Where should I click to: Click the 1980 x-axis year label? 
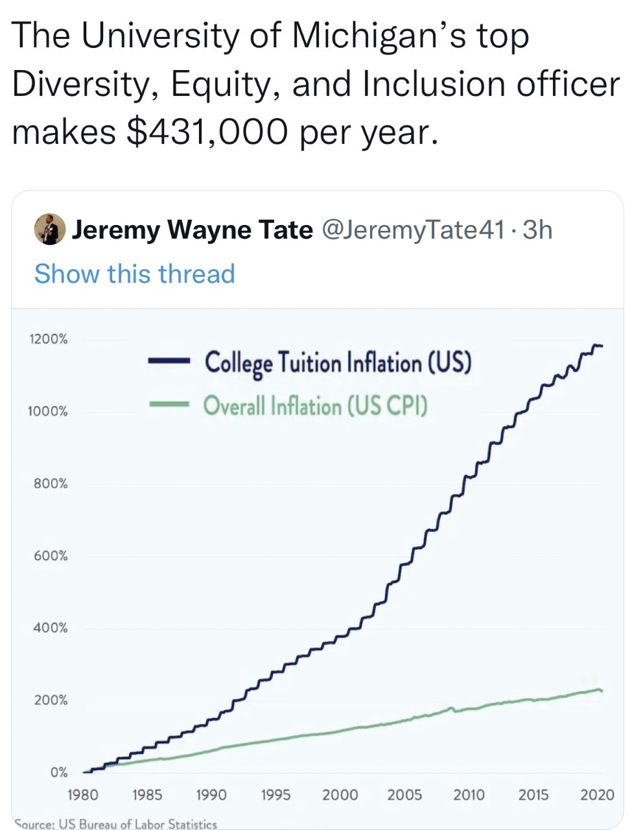(x=83, y=795)
